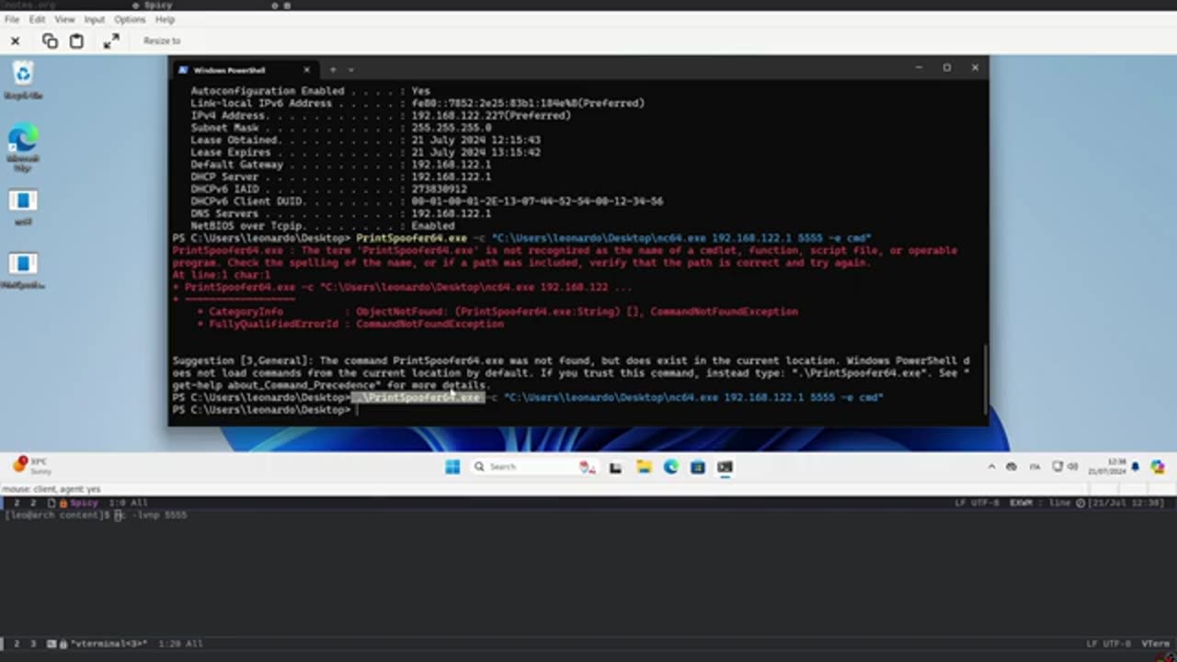Click the copy icon in Spicy toolbar
Viewport: 1177px width, 662px height.
pos(50,40)
